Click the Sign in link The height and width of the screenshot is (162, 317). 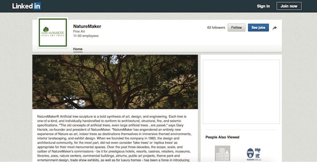[263, 6]
